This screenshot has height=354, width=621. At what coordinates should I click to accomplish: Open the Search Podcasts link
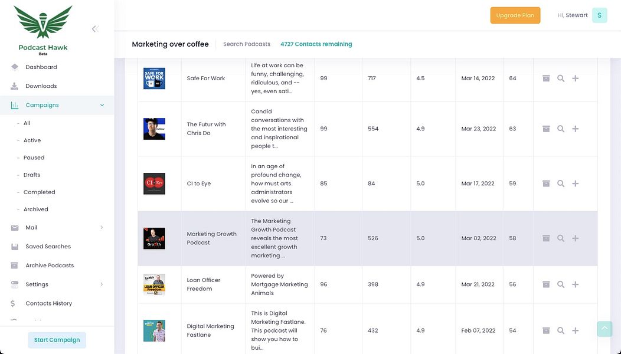(x=247, y=44)
